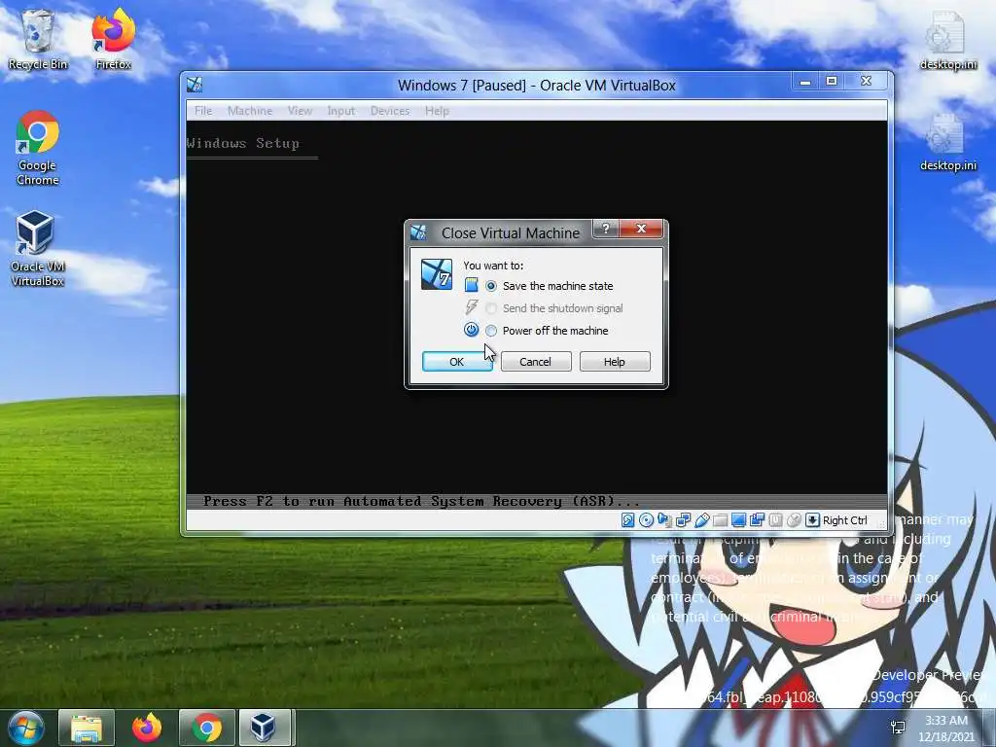Click the hard disk activity status icon
The image size is (996, 747).
627,520
